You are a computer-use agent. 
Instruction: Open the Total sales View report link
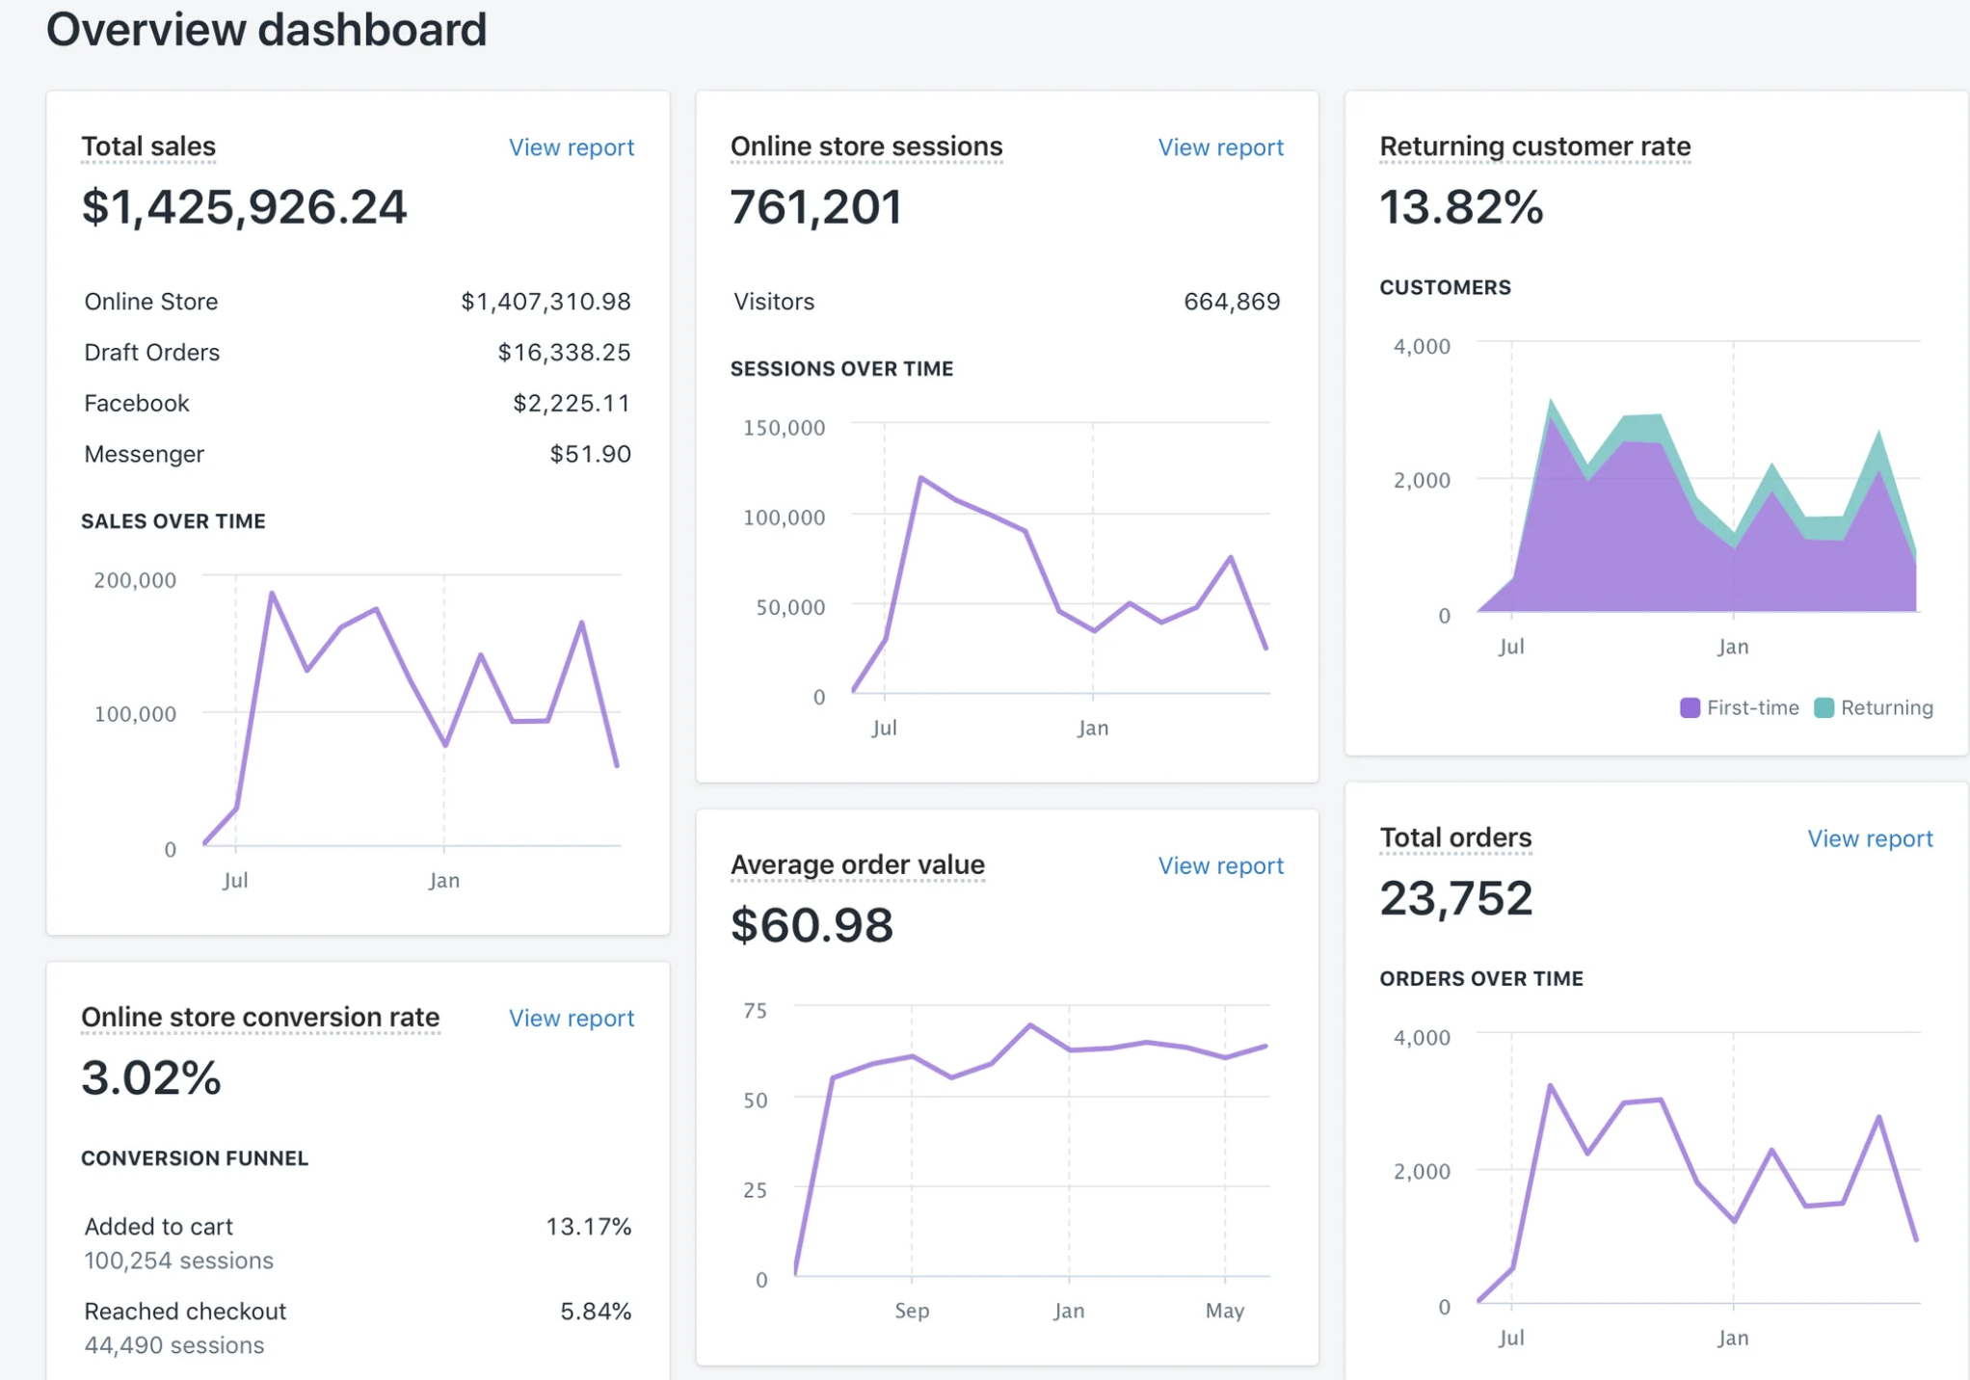click(x=572, y=147)
